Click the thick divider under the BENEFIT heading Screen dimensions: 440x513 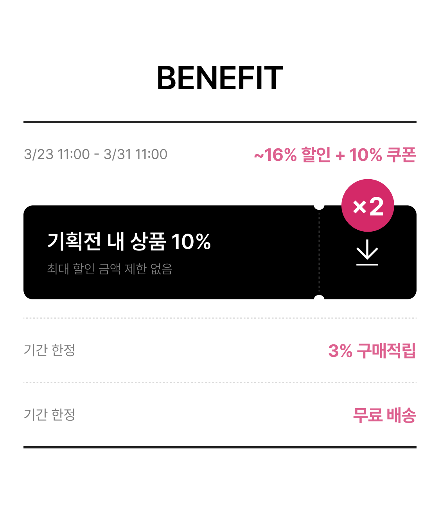pos(220,122)
